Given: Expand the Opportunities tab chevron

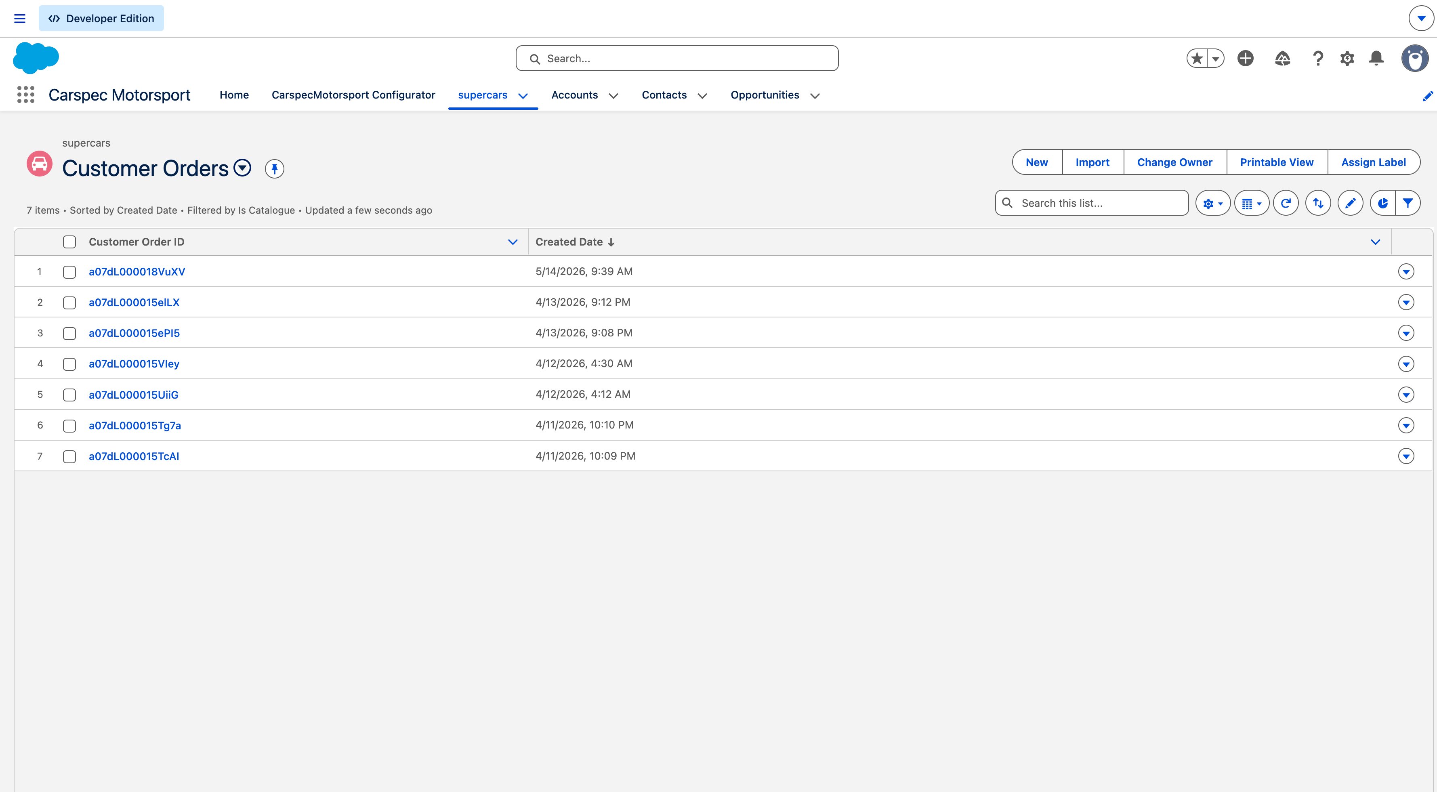Looking at the screenshot, I should pos(815,96).
